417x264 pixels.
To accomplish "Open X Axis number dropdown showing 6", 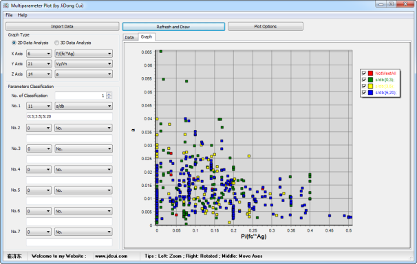I will click(39, 54).
